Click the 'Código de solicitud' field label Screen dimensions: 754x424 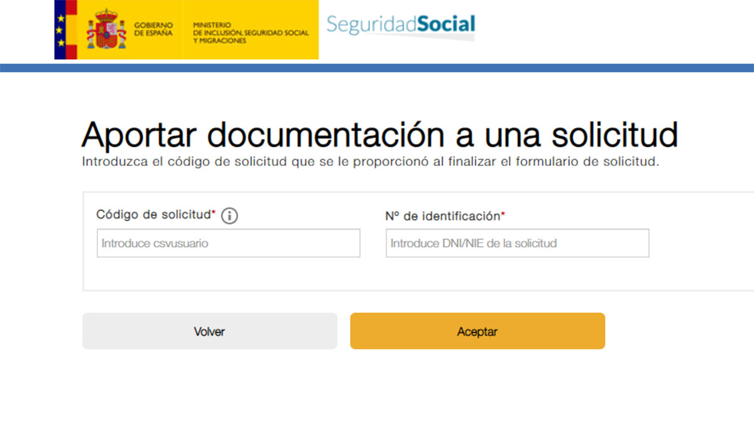[x=153, y=215]
